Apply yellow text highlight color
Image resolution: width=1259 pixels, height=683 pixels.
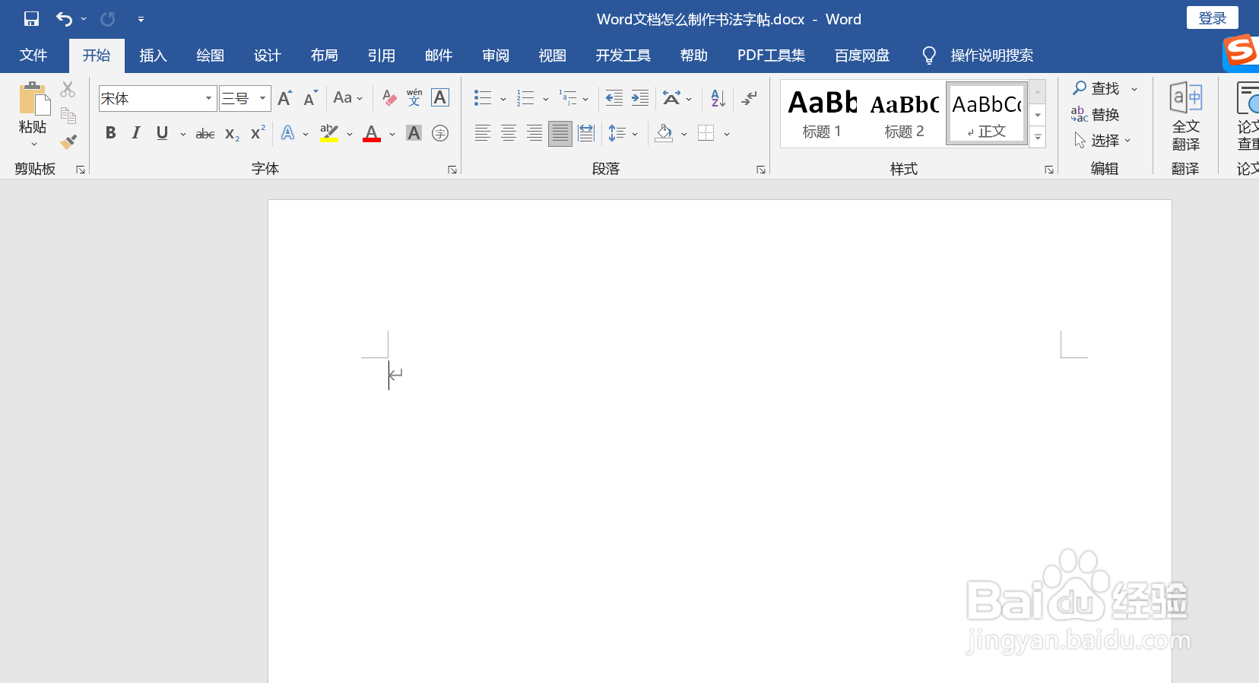click(329, 133)
